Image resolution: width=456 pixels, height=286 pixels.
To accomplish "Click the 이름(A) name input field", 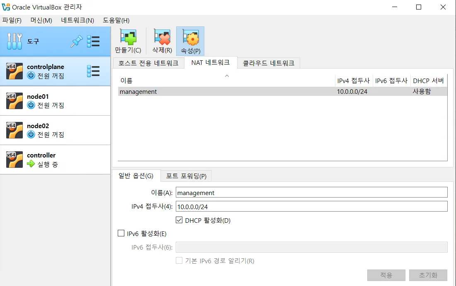I will (311, 193).
